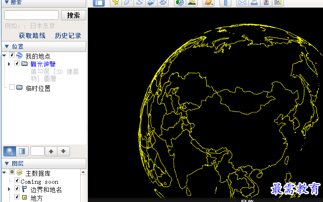Expand the 边界和地名 layer node
Screen dimensions: 323x202
(x=9, y=189)
